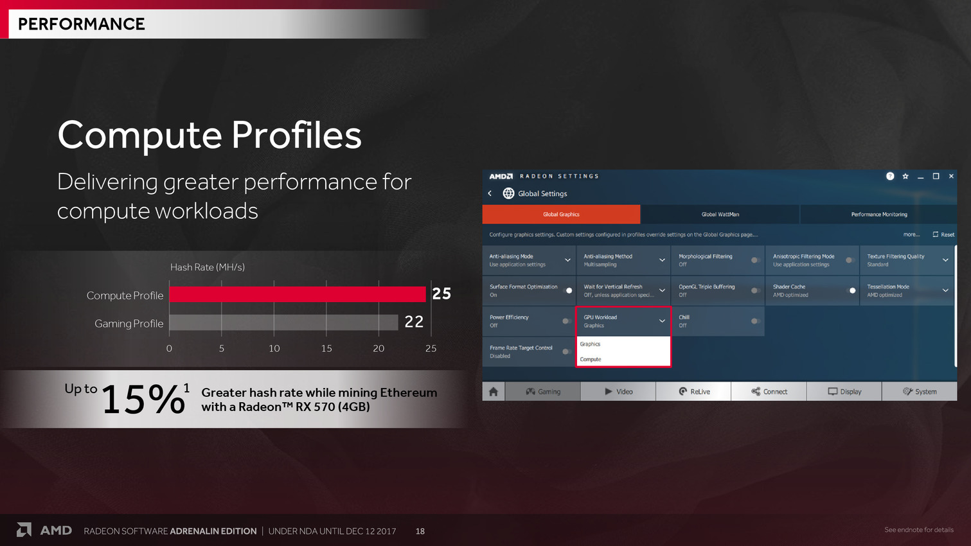This screenshot has height=546, width=971.
Task: Open the Connect section
Action: 769,391
